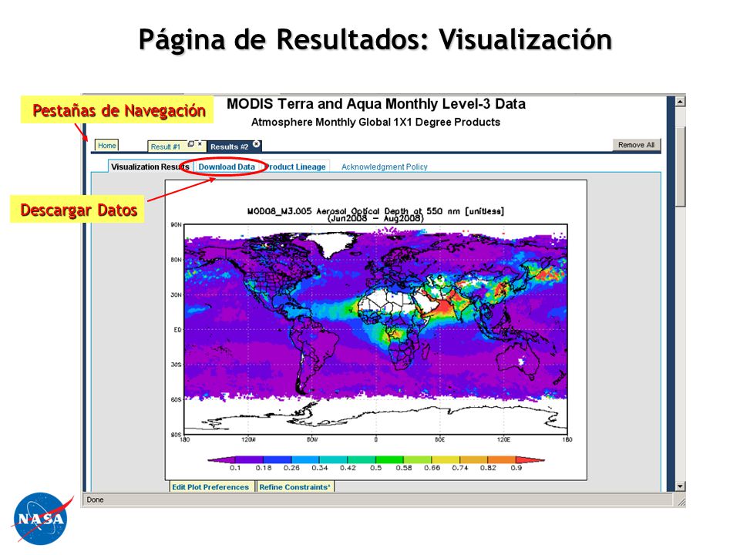Viewport: 740px width, 555px height.
Task: Click the 'MOD08_M3.005 Aerosol Optical Depth' plot title
Action: click(375, 211)
